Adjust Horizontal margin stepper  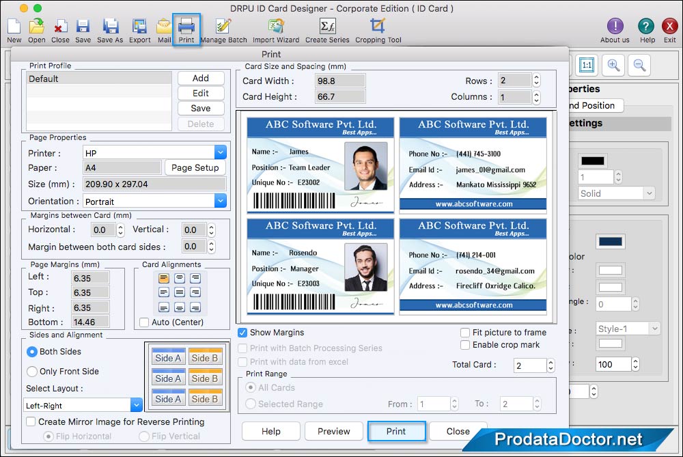121,230
